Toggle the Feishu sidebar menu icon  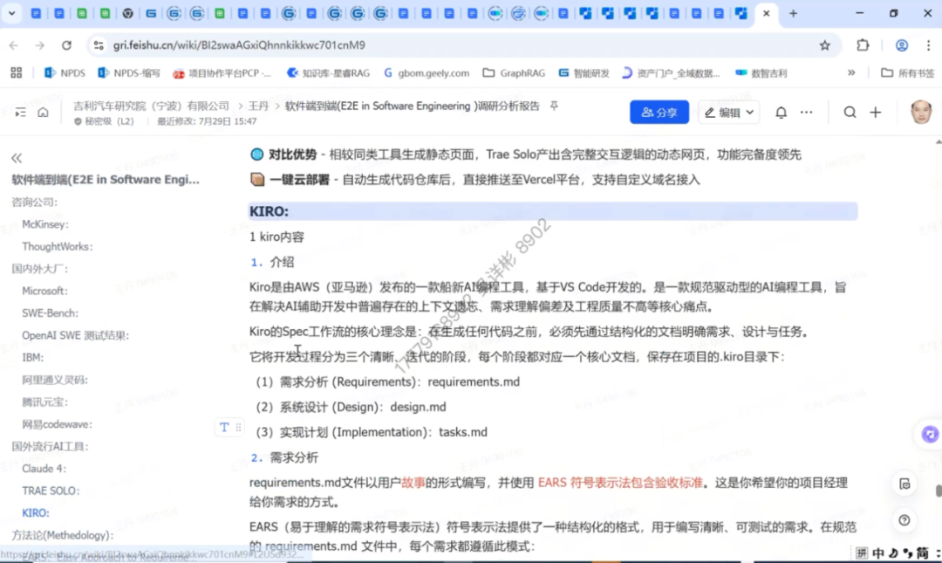pyautogui.click(x=20, y=113)
